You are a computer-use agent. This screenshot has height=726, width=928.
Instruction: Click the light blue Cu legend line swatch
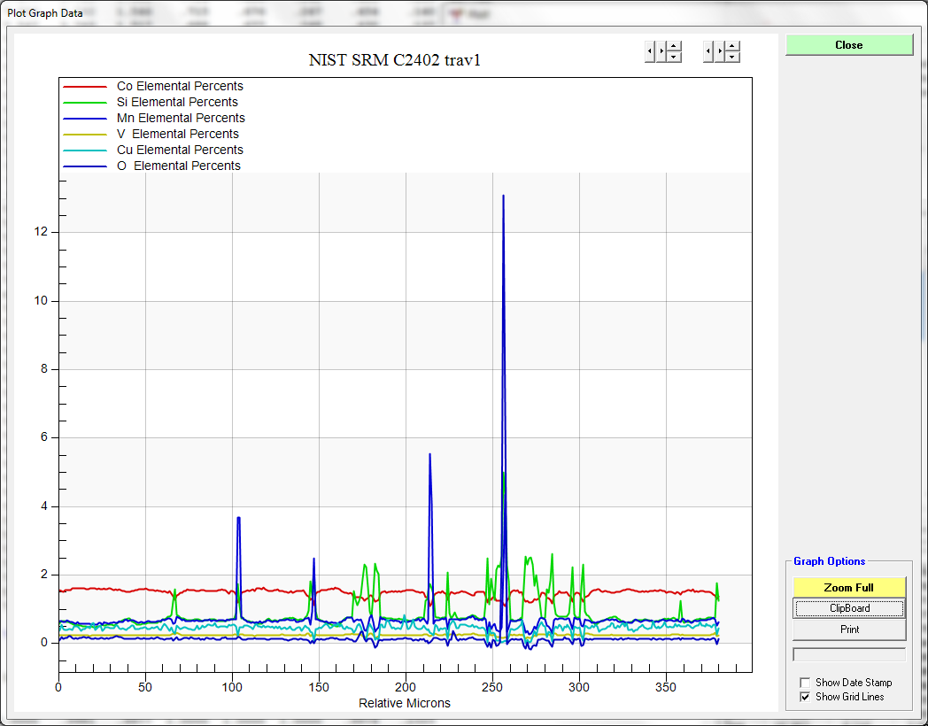click(85, 151)
